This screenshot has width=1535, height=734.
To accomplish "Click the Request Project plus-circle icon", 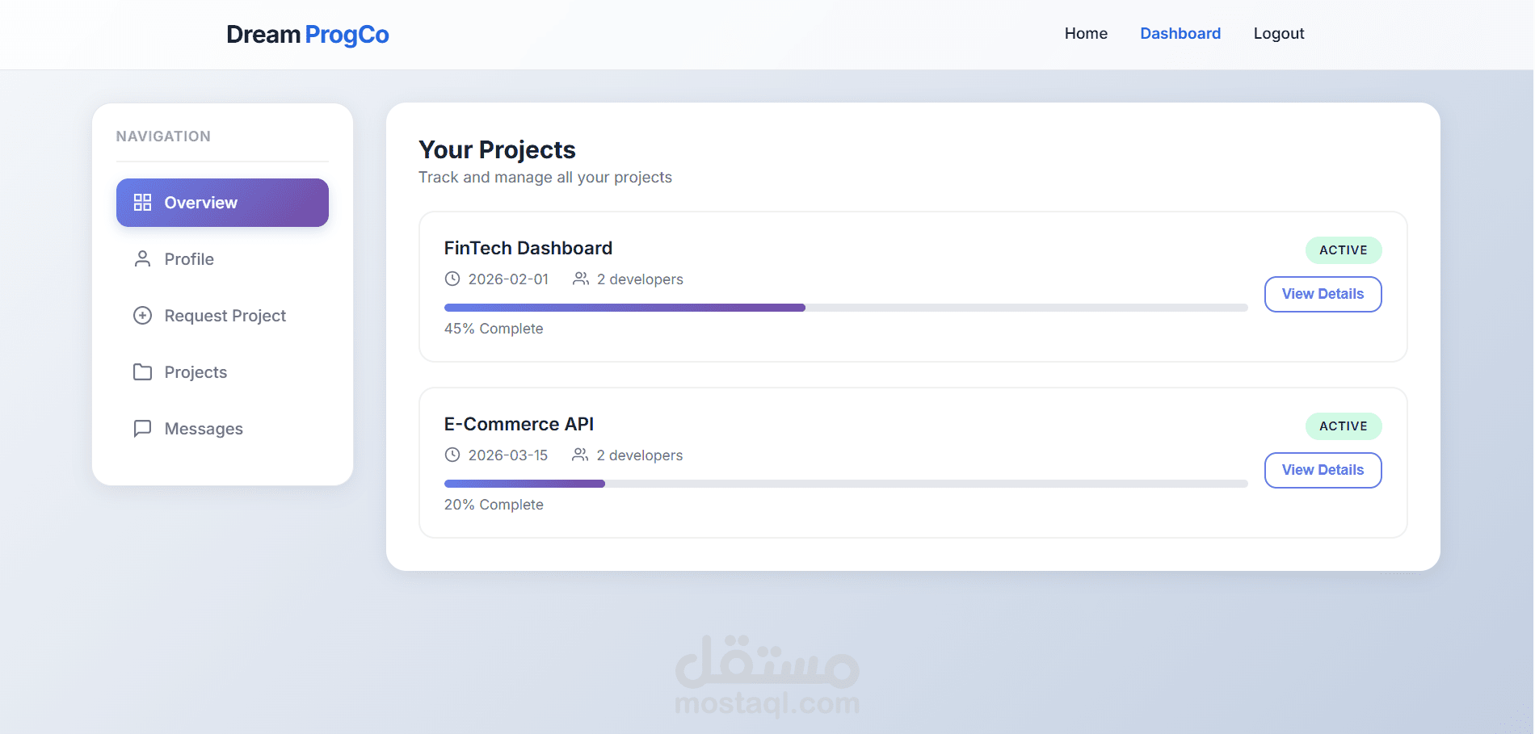I will [142, 316].
